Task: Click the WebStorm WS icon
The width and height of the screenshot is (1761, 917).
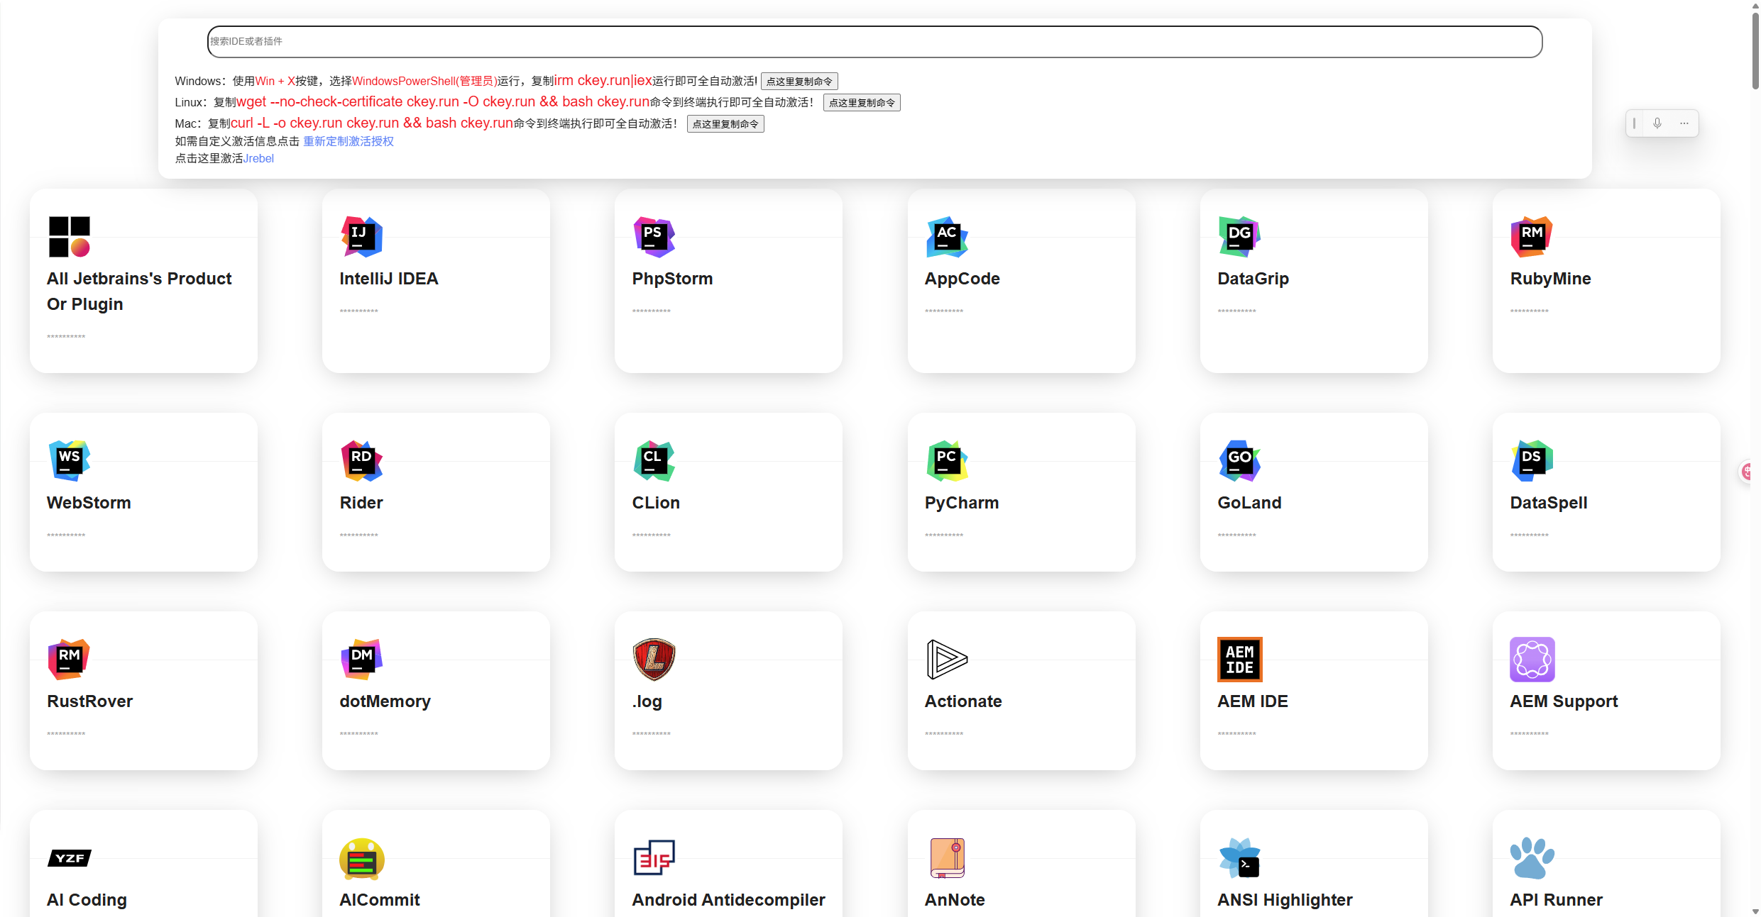Action: [x=70, y=461]
